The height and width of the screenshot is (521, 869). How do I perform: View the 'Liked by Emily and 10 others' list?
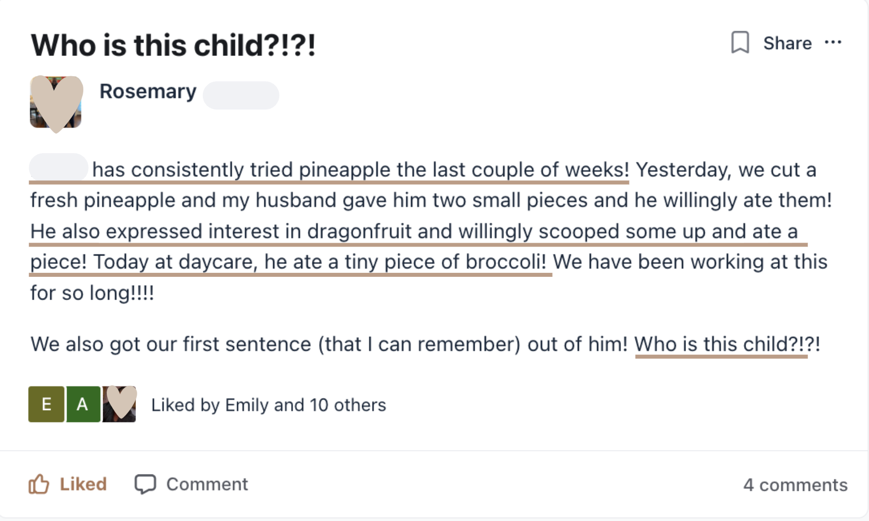[268, 405]
